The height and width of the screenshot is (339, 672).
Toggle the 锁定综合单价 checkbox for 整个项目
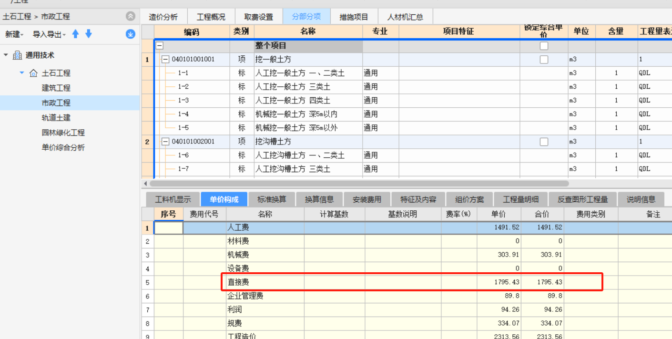point(544,46)
